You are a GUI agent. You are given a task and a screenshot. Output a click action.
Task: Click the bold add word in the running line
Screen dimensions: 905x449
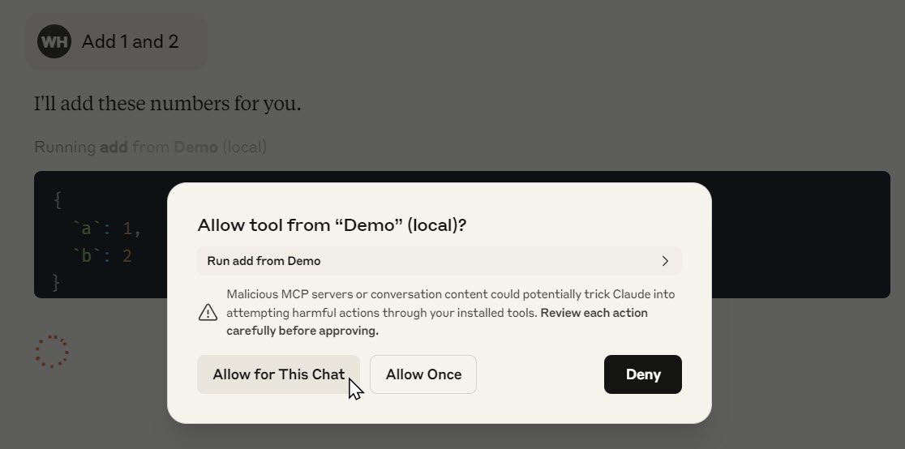click(x=114, y=148)
